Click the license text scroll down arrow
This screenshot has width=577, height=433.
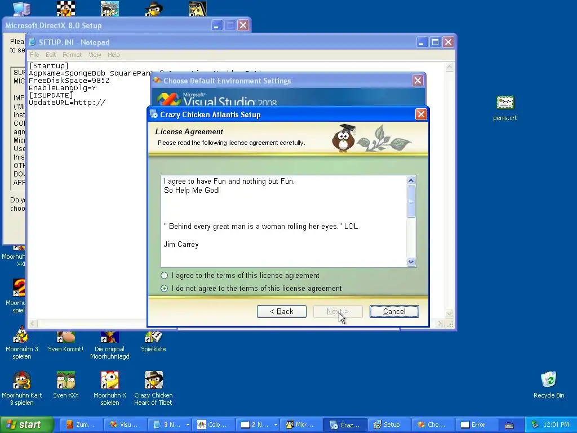click(411, 262)
